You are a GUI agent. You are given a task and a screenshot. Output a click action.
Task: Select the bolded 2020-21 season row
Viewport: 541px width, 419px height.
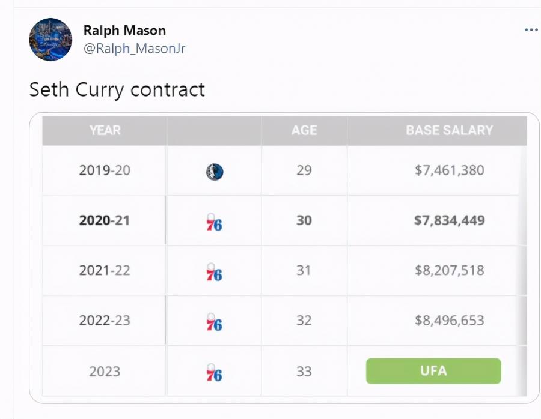[x=104, y=220]
